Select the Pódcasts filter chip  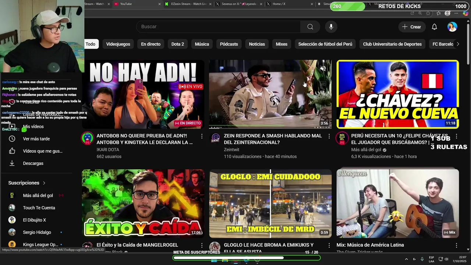click(229, 44)
